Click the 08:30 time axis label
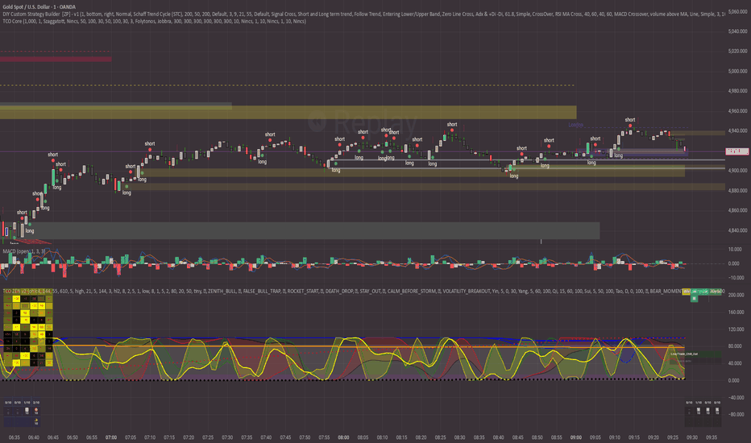Viewport: 751px width, 443px height. (x=460, y=437)
